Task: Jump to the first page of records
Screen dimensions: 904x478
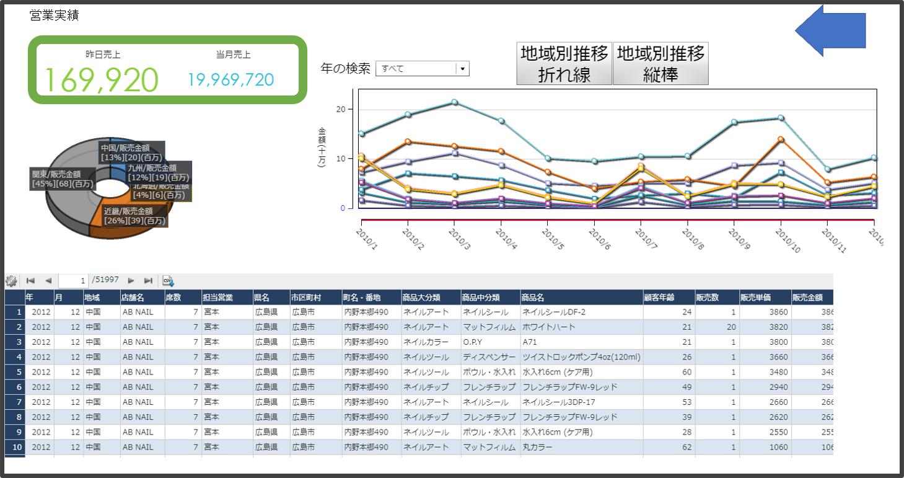Action: click(30, 281)
